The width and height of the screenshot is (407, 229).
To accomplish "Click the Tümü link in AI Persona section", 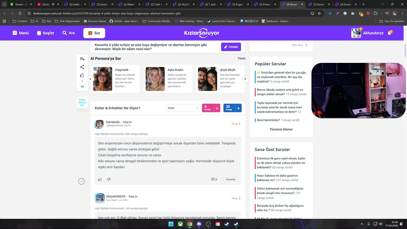I will (x=241, y=59).
